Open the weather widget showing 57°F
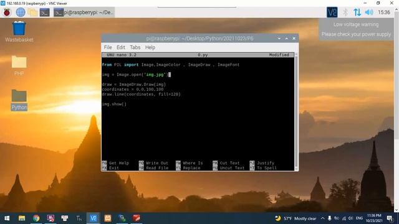This screenshot has width=399, height=224. (x=296, y=218)
